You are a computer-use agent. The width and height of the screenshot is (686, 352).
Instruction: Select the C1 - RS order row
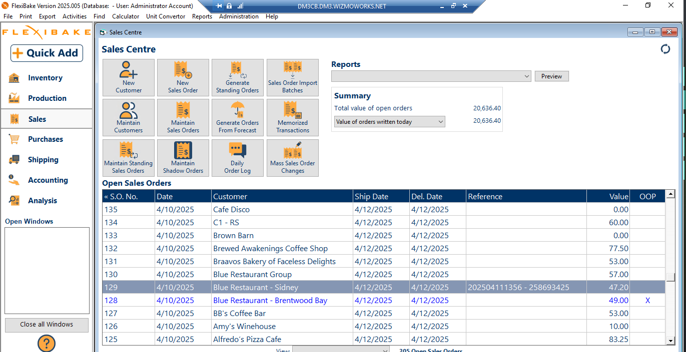pyautogui.click(x=384, y=223)
